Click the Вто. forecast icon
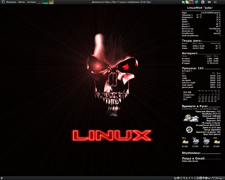Viewport: 225px width, 180px height. click(x=185, y=142)
